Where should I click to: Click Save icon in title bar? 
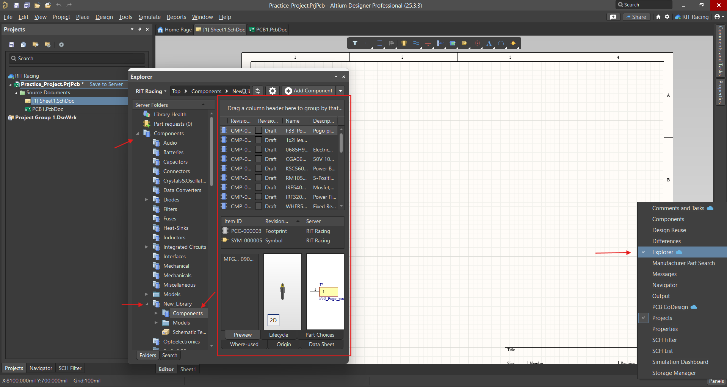[x=16, y=5]
